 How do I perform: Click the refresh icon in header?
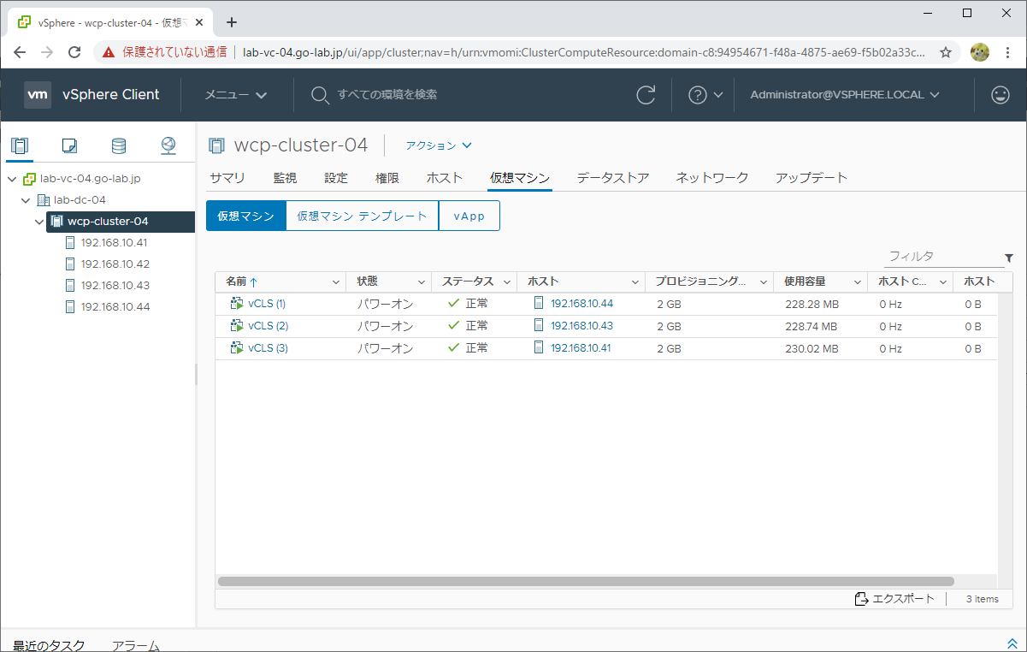pos(646,95)
